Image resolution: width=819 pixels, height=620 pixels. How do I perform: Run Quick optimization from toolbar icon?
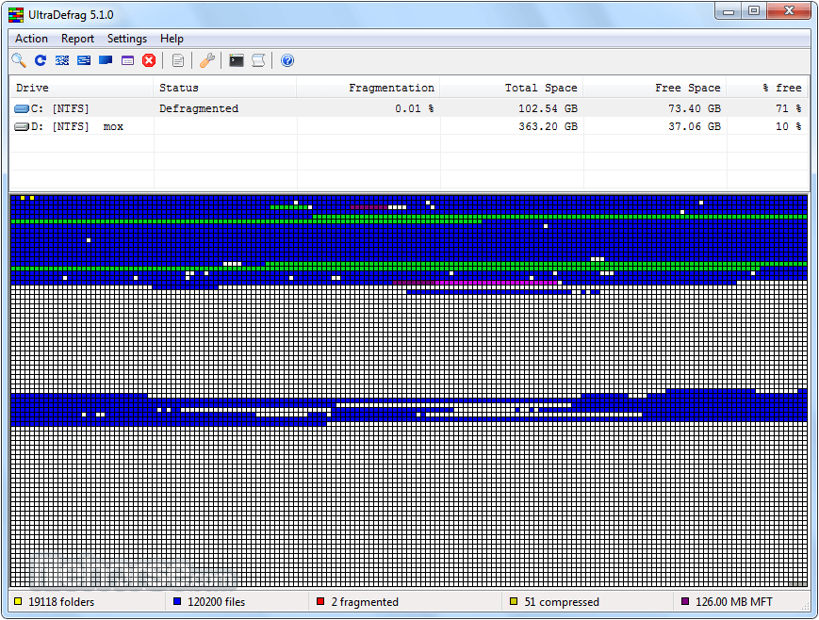click(84, 60)
